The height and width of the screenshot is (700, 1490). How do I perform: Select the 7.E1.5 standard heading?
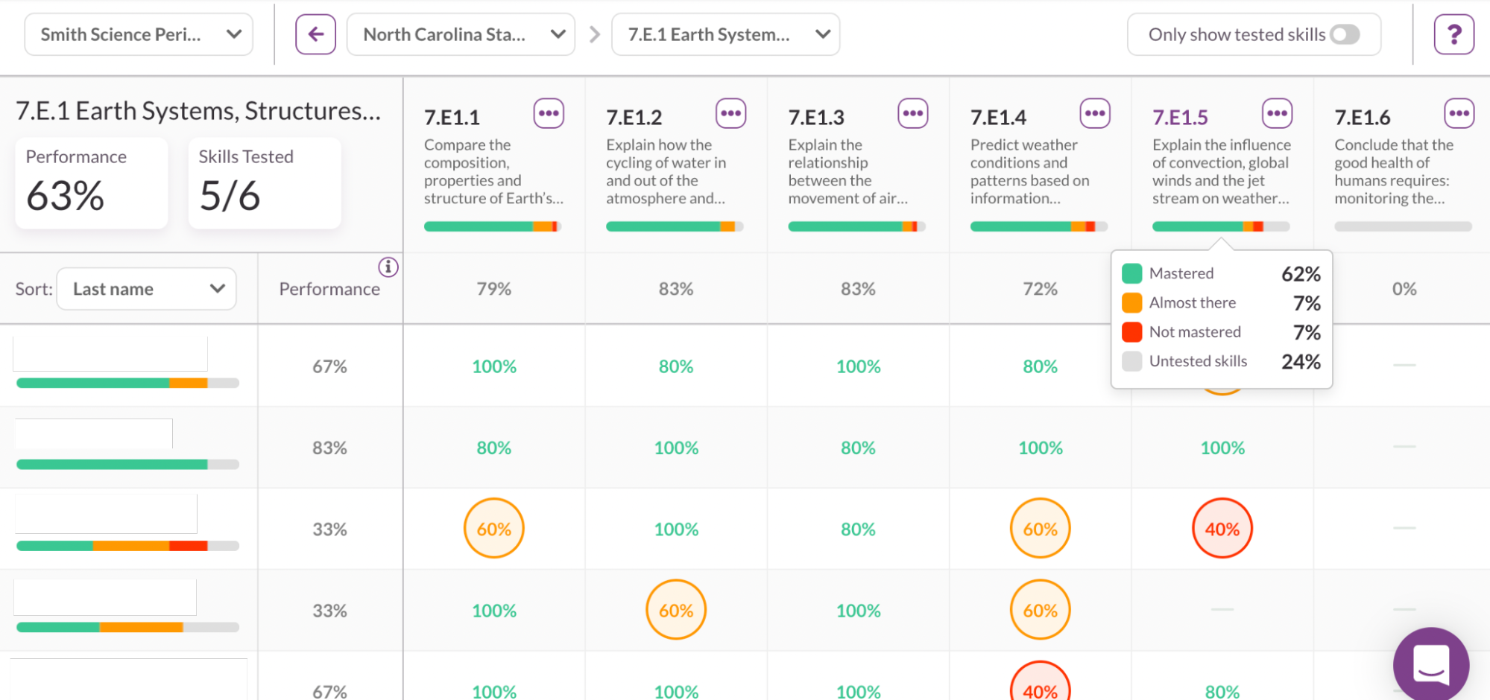click(x=1180, y=118)
